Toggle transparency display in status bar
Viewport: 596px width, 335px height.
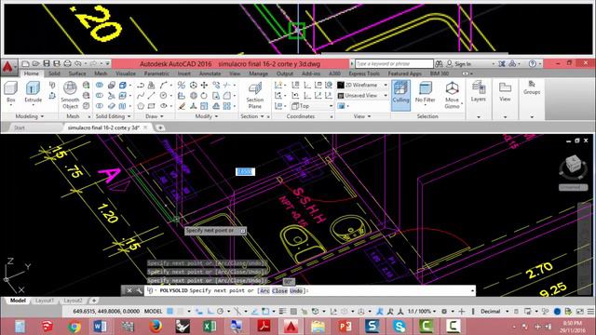(293, 311)
